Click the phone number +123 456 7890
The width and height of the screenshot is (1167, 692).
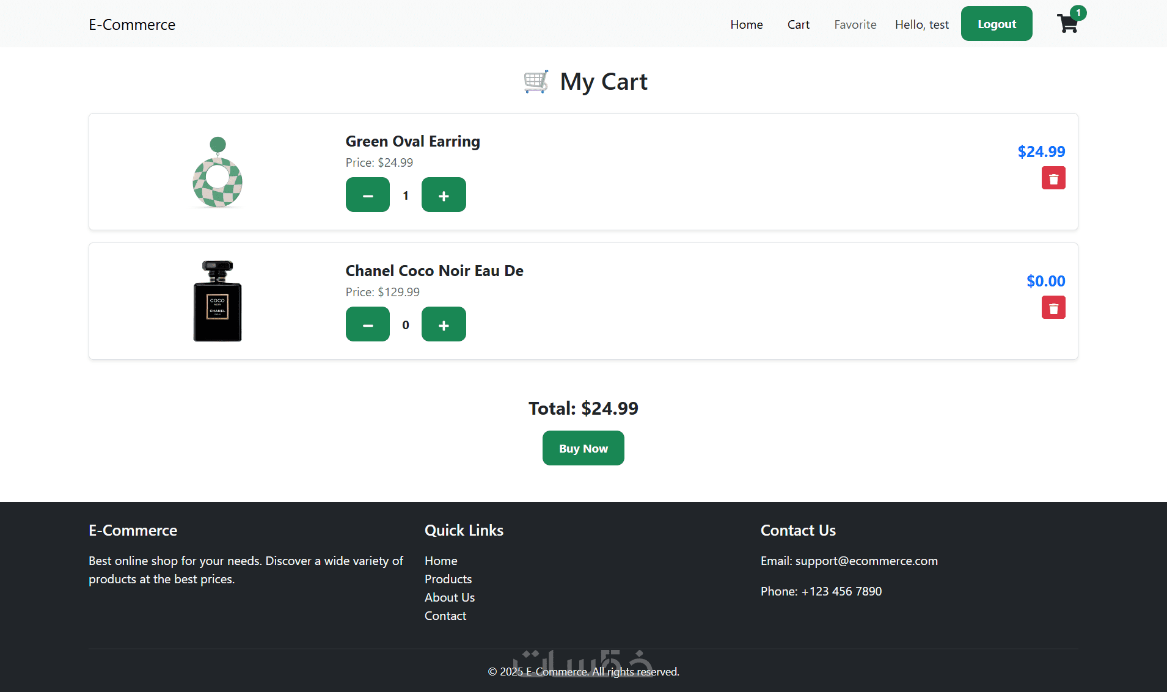click(x=841, y=591)
